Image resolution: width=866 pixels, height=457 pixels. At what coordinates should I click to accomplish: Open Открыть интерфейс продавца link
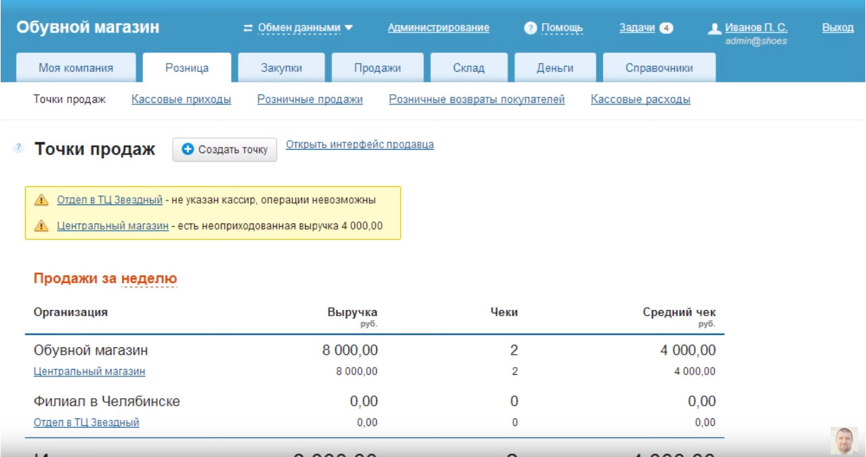(360, 144)
